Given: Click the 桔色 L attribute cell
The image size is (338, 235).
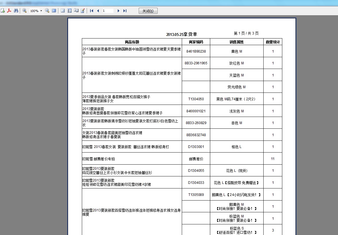Looking at the screenshot, I should pyautogui.click(x=237, y=147).
